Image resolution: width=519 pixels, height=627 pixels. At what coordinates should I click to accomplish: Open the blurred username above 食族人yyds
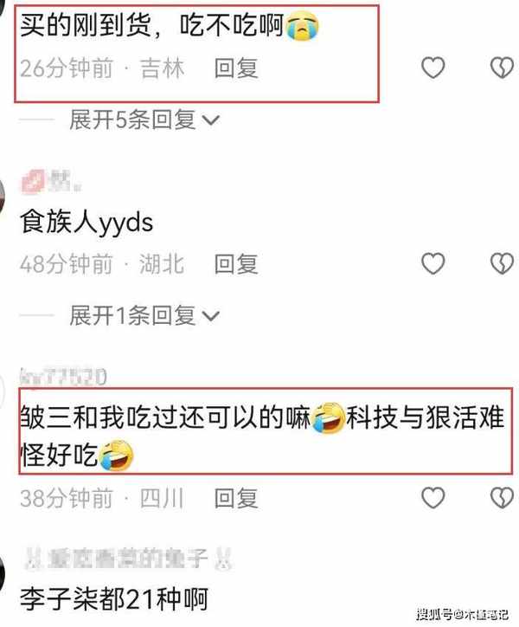tap(51, 181)
